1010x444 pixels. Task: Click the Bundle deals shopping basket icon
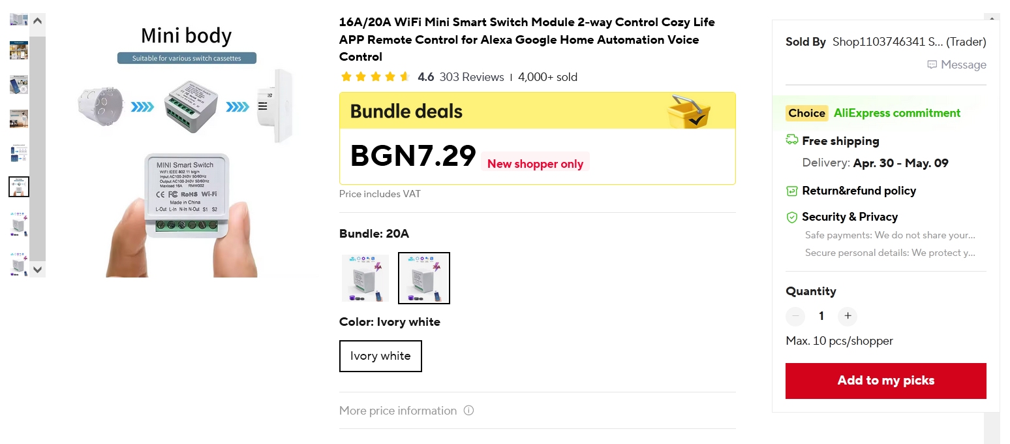point(688,111)
